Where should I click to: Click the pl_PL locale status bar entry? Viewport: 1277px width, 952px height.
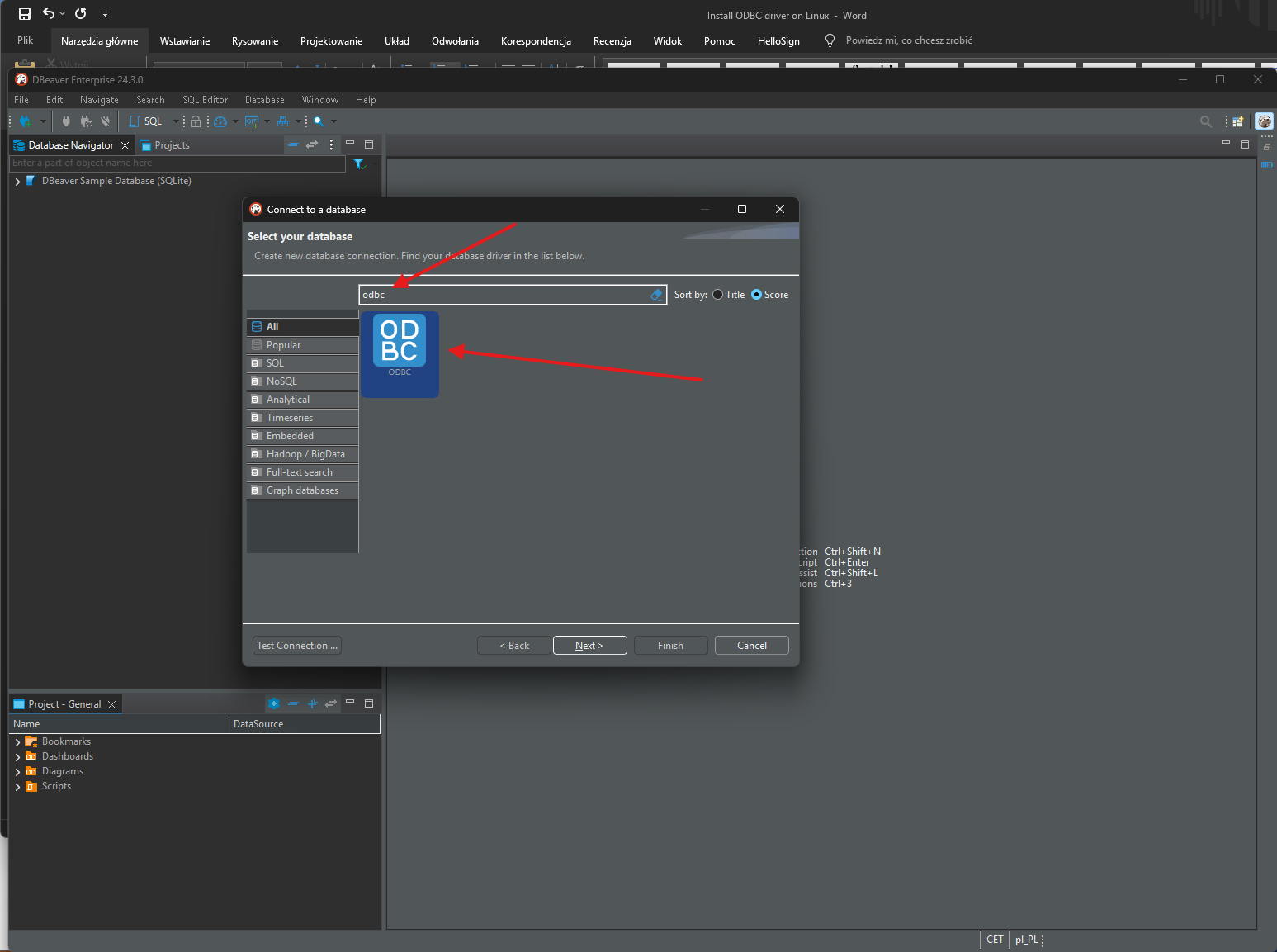pos(1027,940)
